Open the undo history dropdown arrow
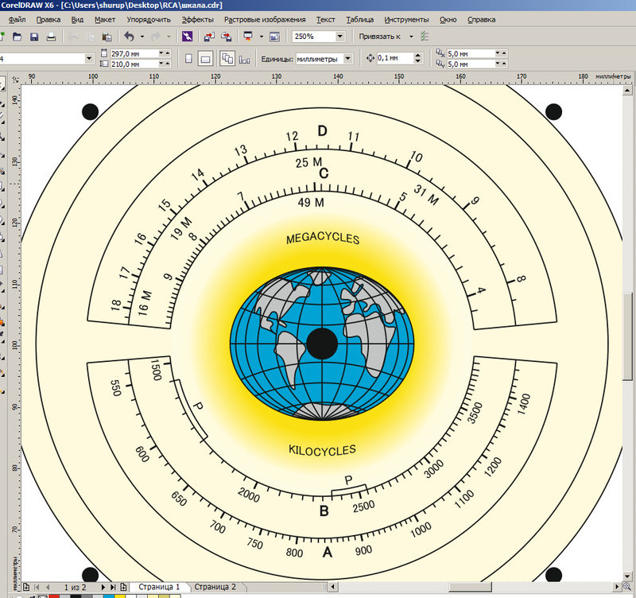The height and width of the screenshot is (598, 636). point(142,37)
